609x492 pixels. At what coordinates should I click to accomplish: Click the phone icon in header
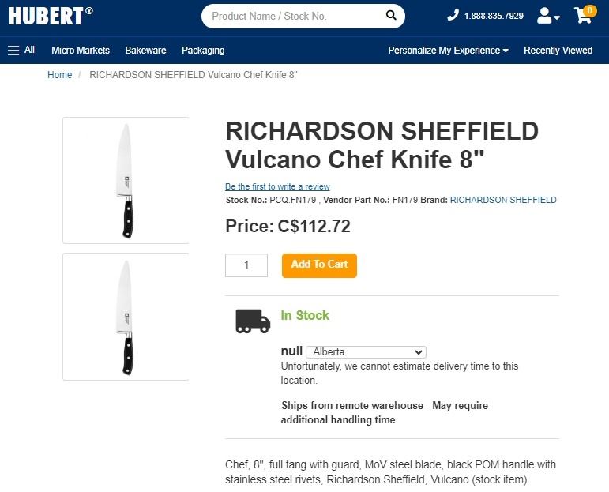453,15
